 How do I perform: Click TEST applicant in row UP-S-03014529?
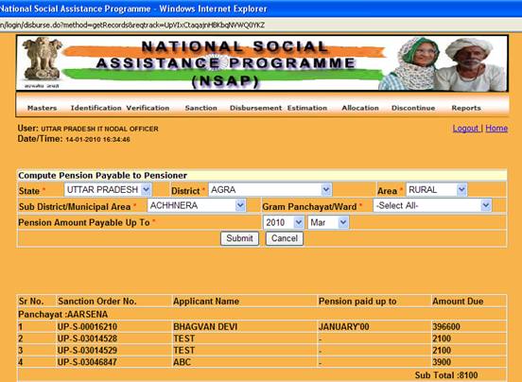[184, 351]
